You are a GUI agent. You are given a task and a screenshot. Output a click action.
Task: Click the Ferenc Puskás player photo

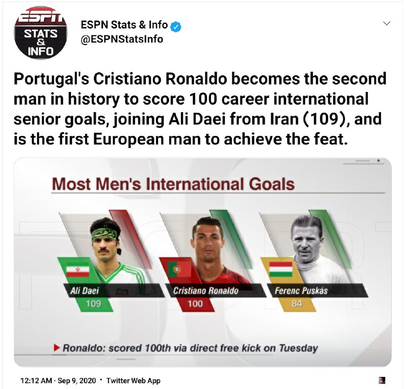(x=309, y=248)
